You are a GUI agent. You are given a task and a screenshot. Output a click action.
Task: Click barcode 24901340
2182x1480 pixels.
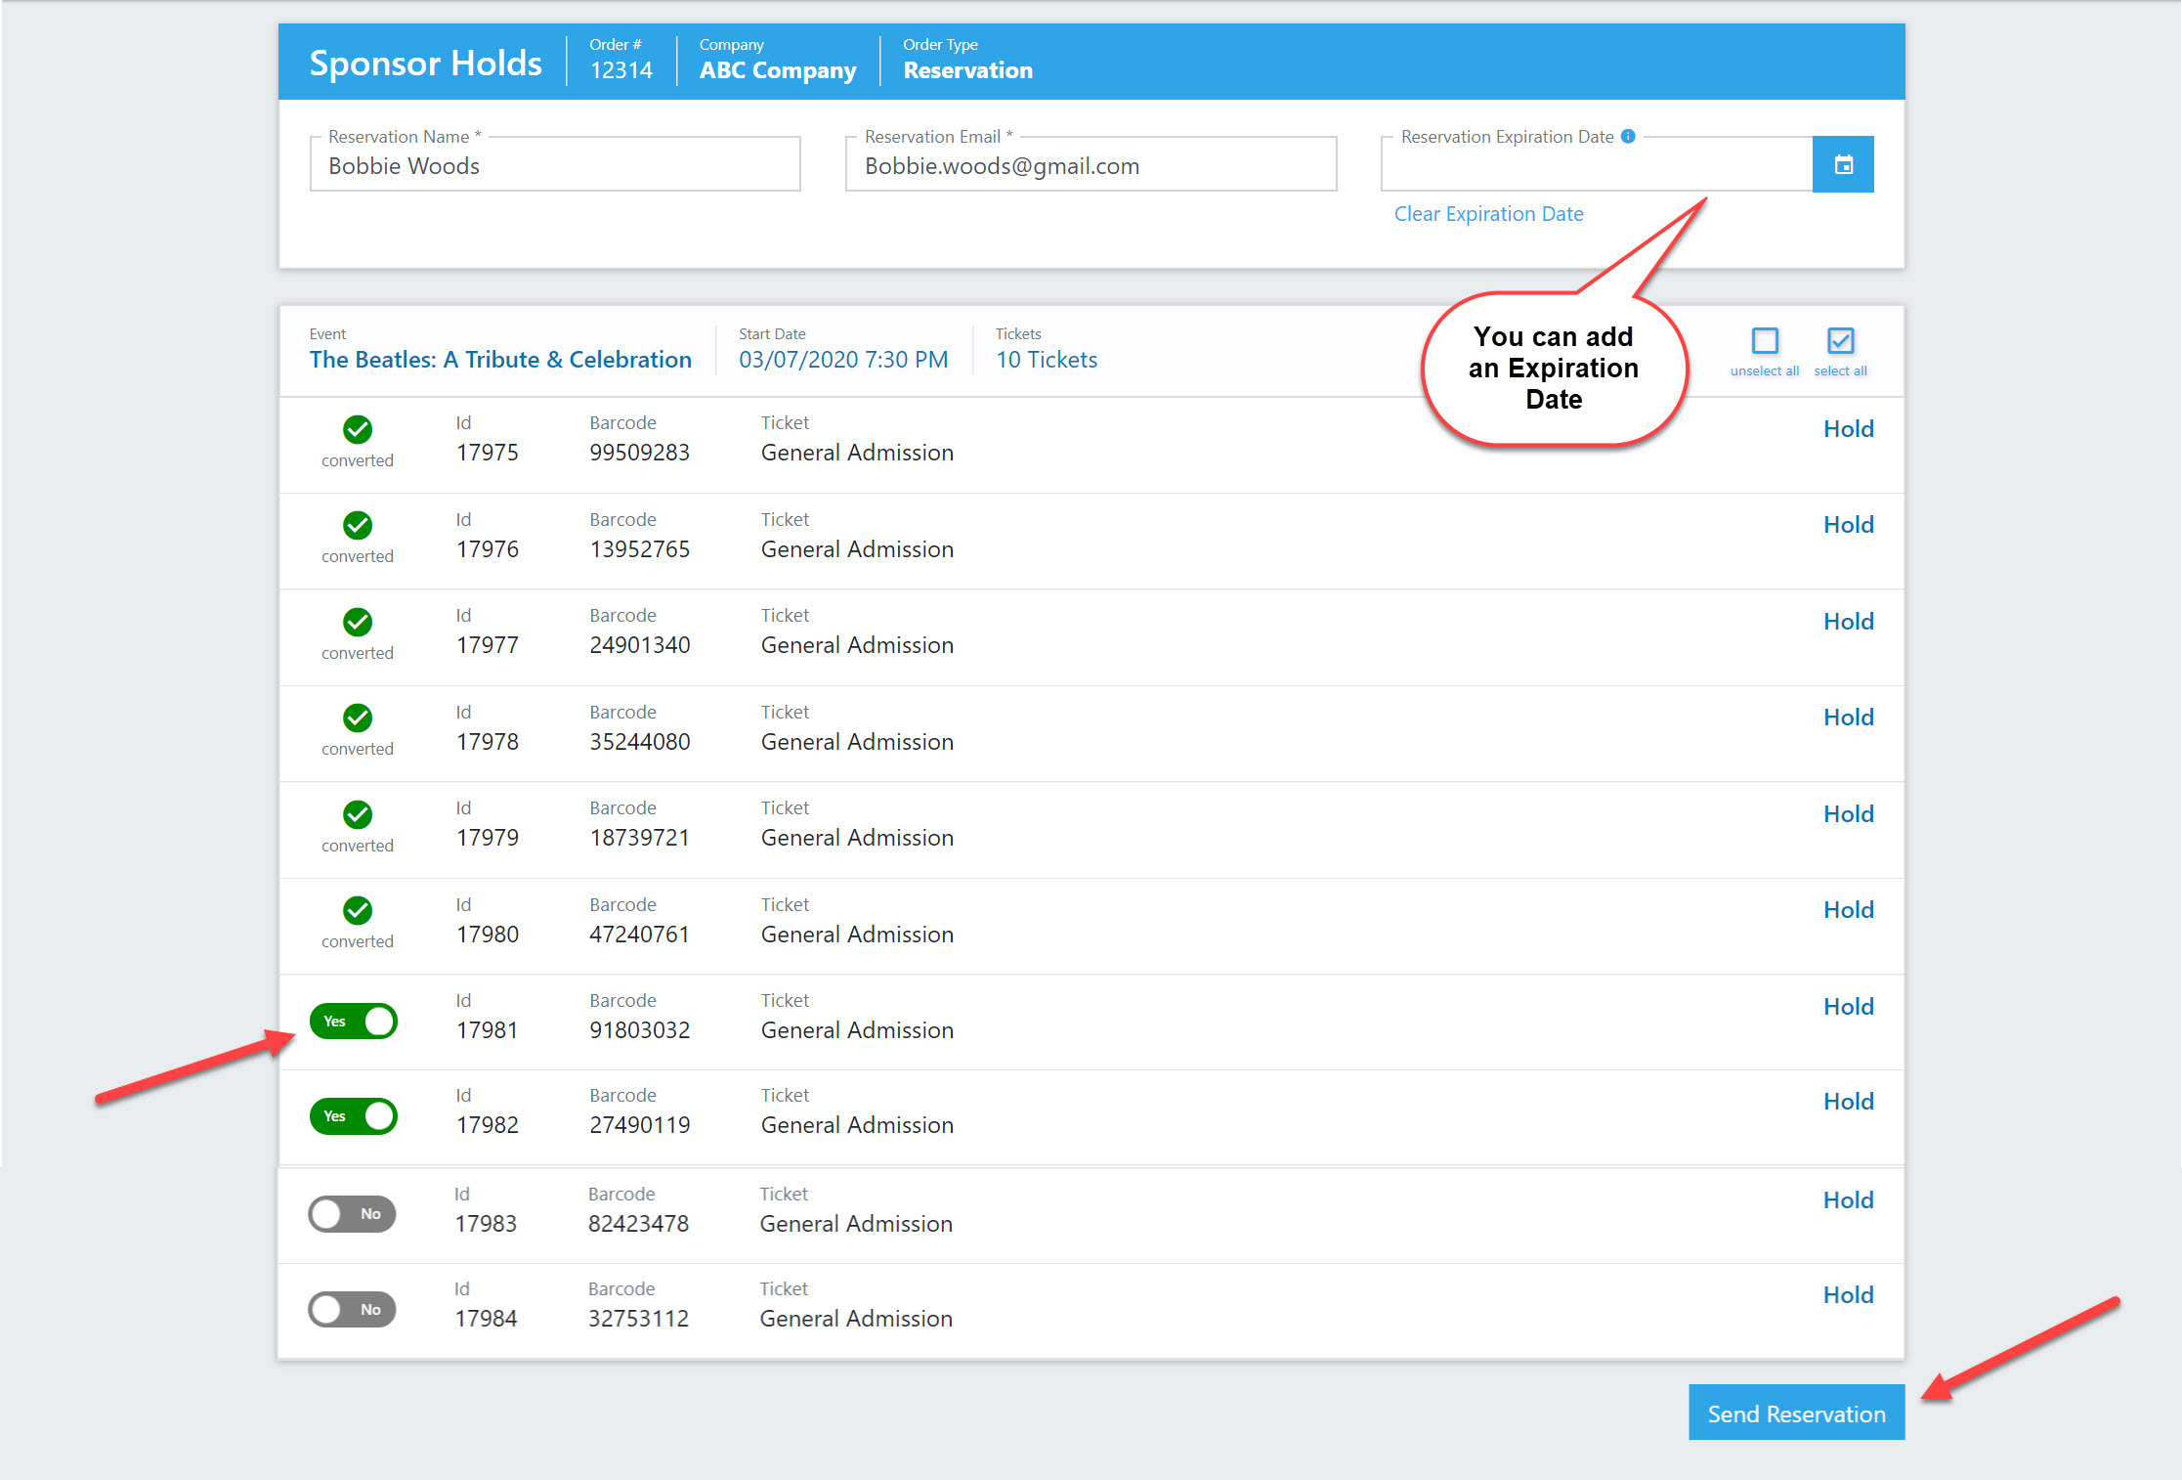(639, 645)
